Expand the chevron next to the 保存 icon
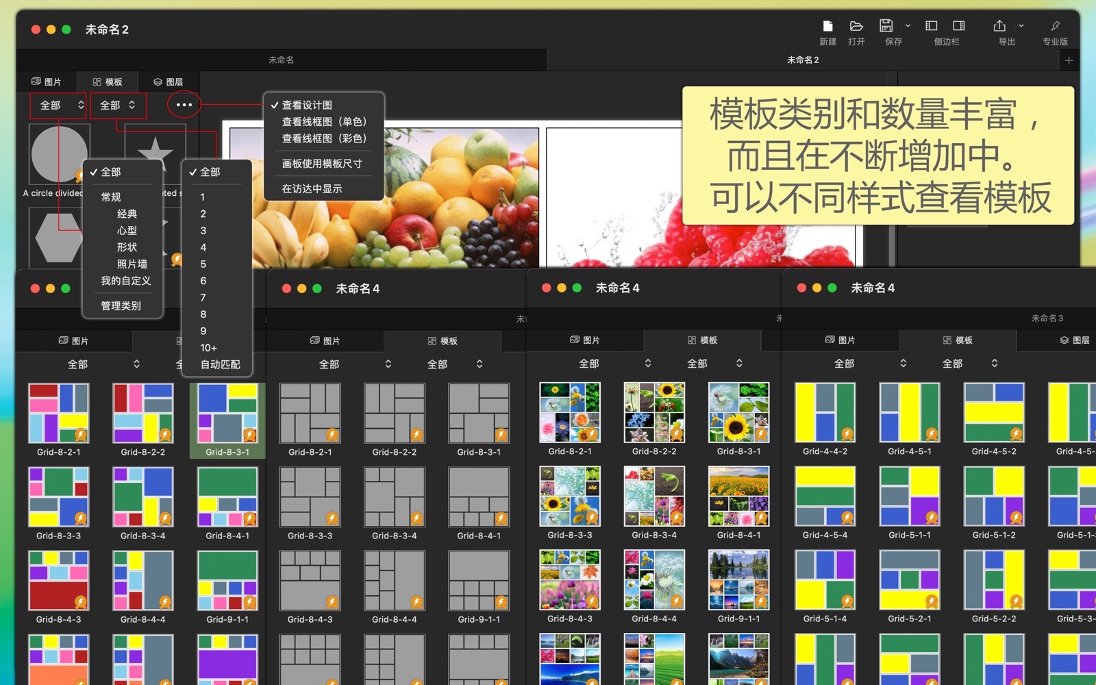Screen dimensions: 1096x685 [908, 26]
